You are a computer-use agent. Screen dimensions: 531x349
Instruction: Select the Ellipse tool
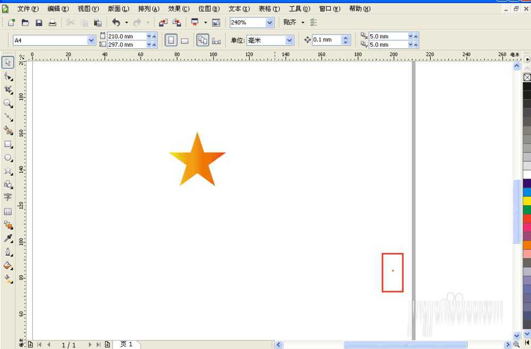point(8,158)
